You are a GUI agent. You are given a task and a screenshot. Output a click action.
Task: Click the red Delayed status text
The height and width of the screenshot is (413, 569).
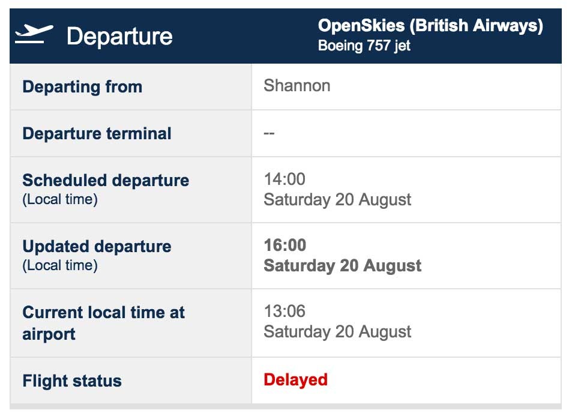click(x=295, y=380)
